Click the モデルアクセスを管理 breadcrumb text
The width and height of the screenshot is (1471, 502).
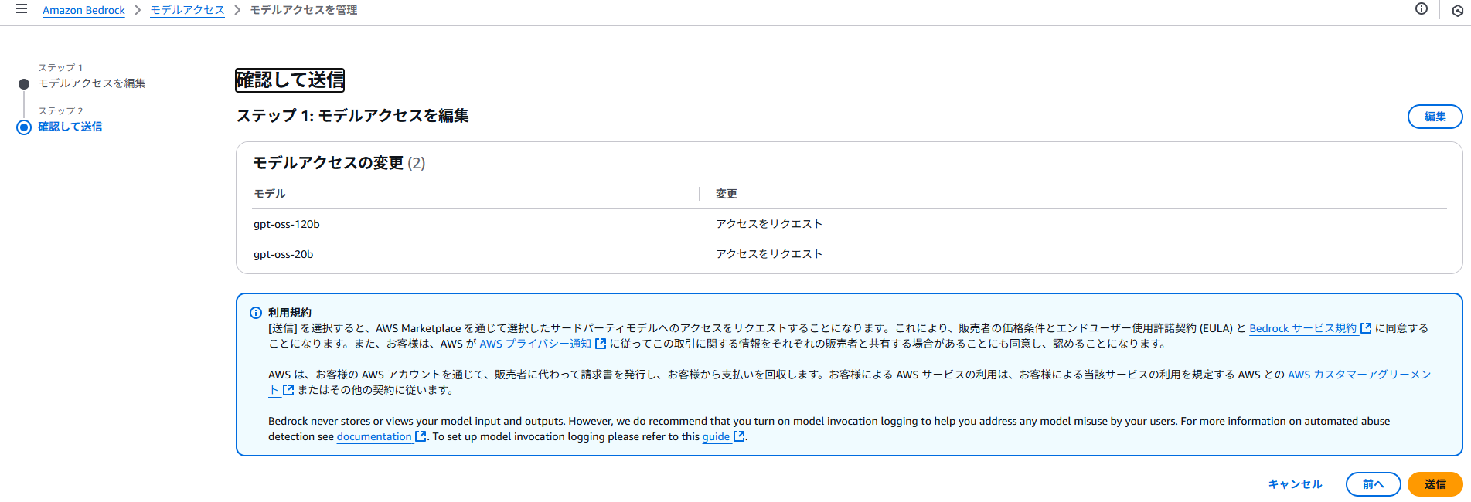(x=304, y=10)
